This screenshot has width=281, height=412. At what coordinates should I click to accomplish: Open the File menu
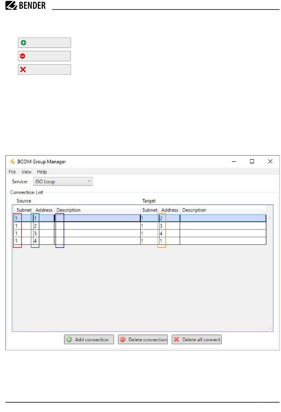[12, 172]
